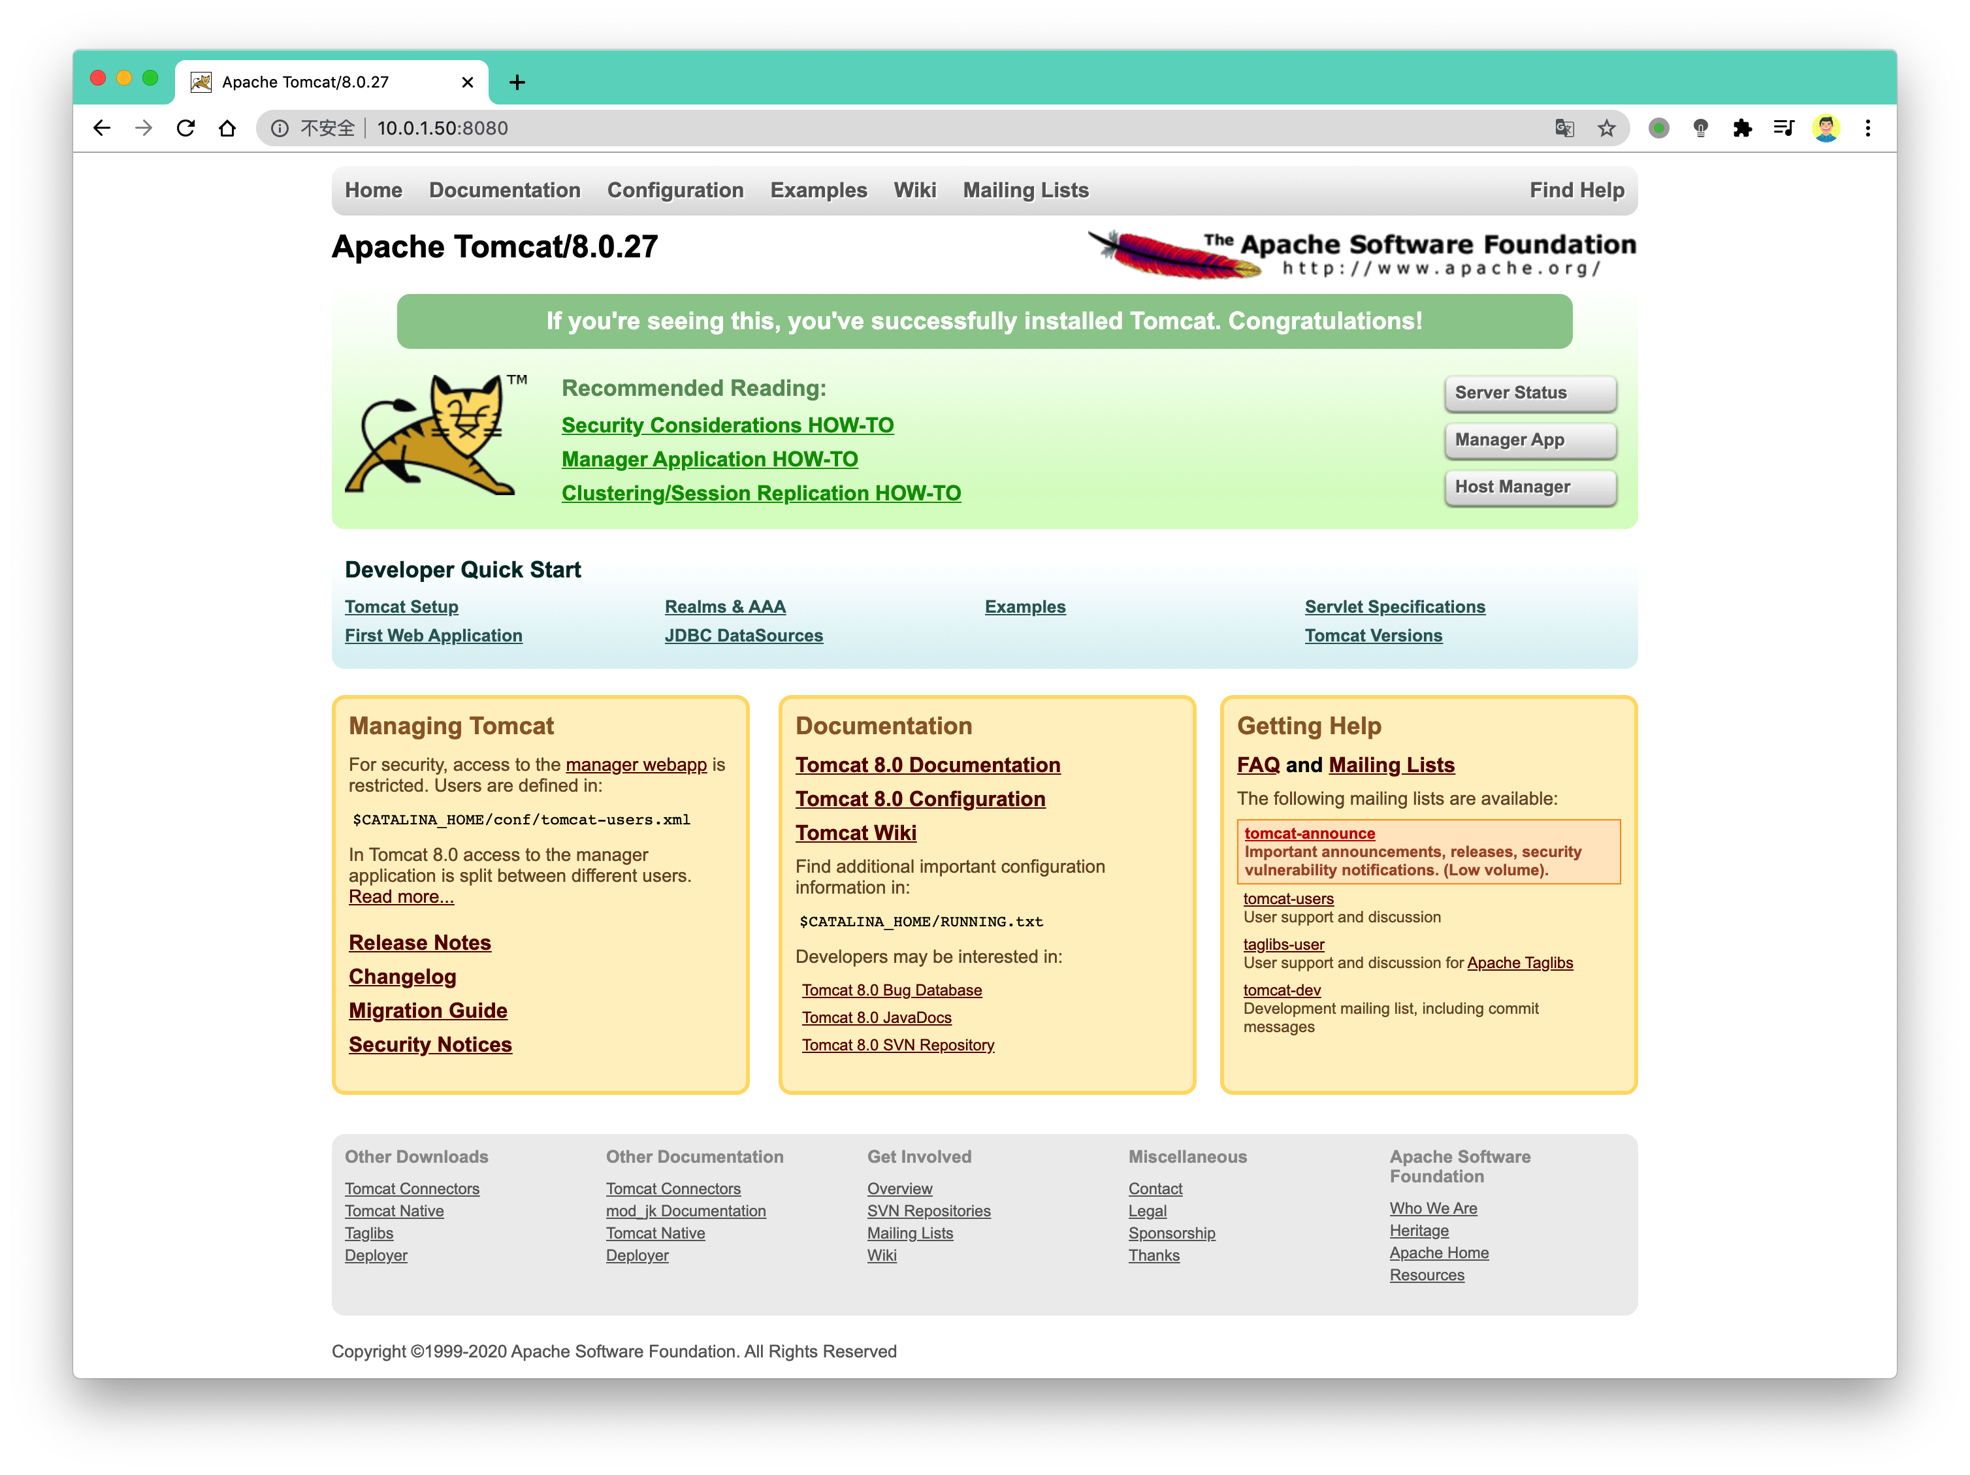The height and width of the screenshot is (1475, 1970).
Task: Click the user profile avatar
Action: (1826, 128)
